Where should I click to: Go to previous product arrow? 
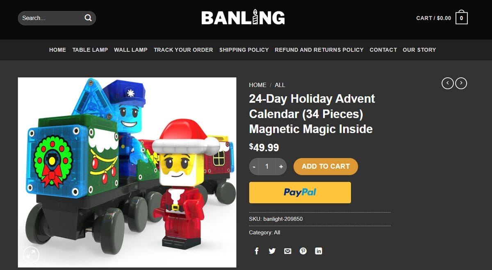click(447, 84)
